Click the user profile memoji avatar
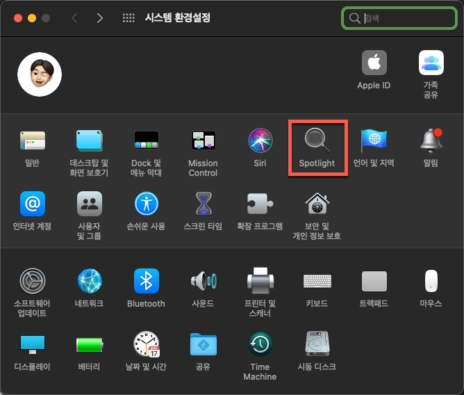 [40, 74]
